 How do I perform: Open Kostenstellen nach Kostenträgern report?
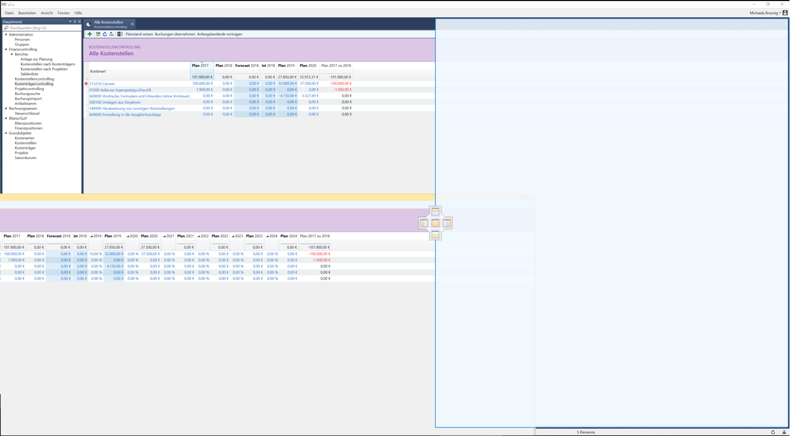[x=47, y=64]
